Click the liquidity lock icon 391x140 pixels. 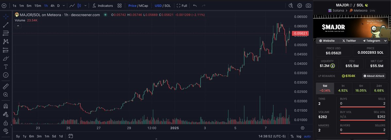click(333, 66)
